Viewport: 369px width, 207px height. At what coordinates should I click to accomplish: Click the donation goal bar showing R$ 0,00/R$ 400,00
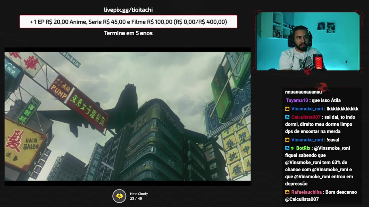[x=128, y=22]
